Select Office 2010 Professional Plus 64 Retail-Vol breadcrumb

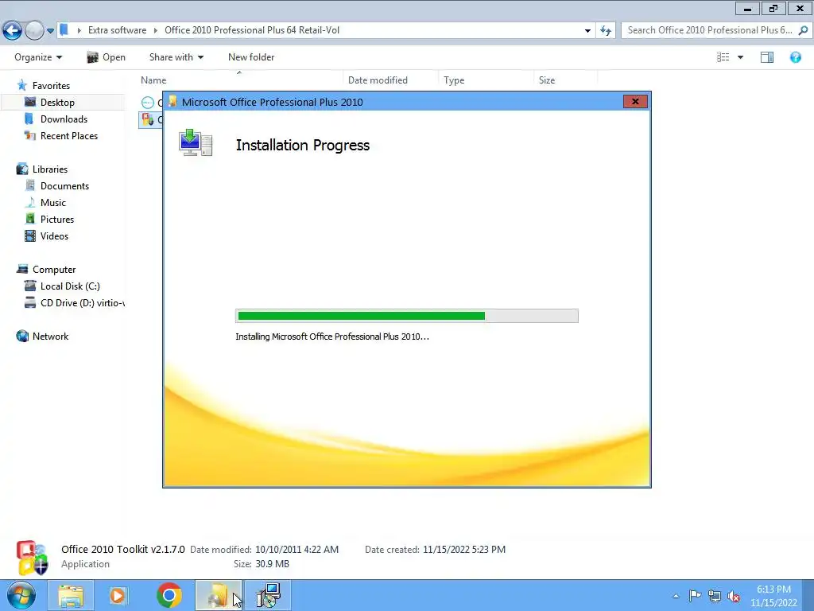(x=252, y=30)
